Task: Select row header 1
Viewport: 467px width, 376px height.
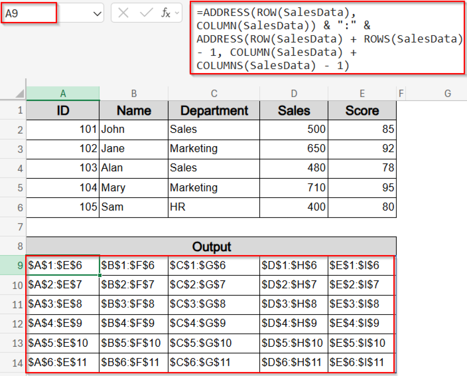Action: tap(20, 110)
